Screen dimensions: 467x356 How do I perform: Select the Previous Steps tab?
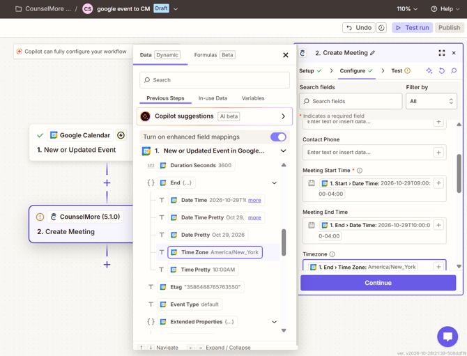[x=165, y=98]
